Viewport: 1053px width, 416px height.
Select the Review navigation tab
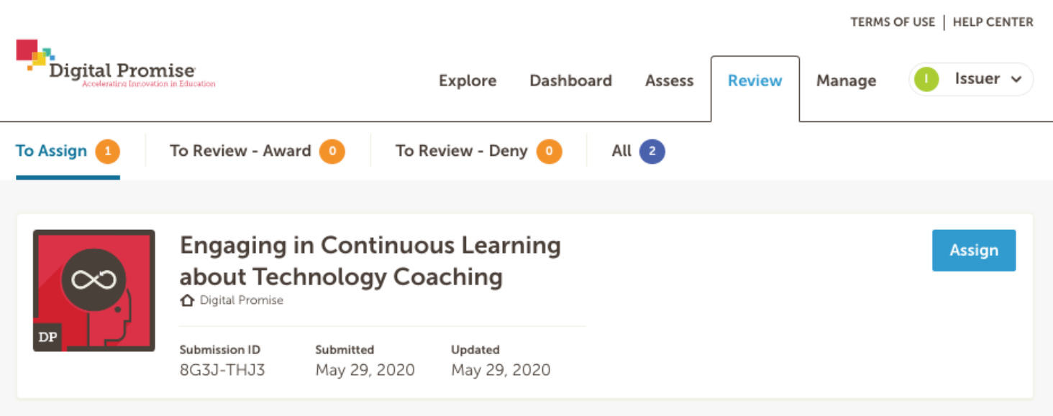click(x=755, y=80)
